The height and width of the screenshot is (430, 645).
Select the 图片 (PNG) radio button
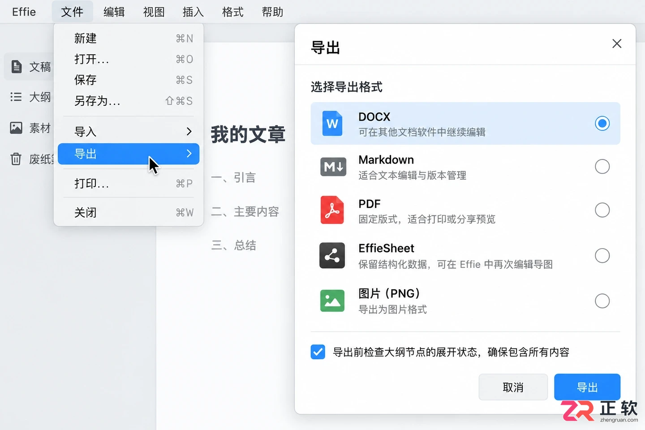[602, 301]
